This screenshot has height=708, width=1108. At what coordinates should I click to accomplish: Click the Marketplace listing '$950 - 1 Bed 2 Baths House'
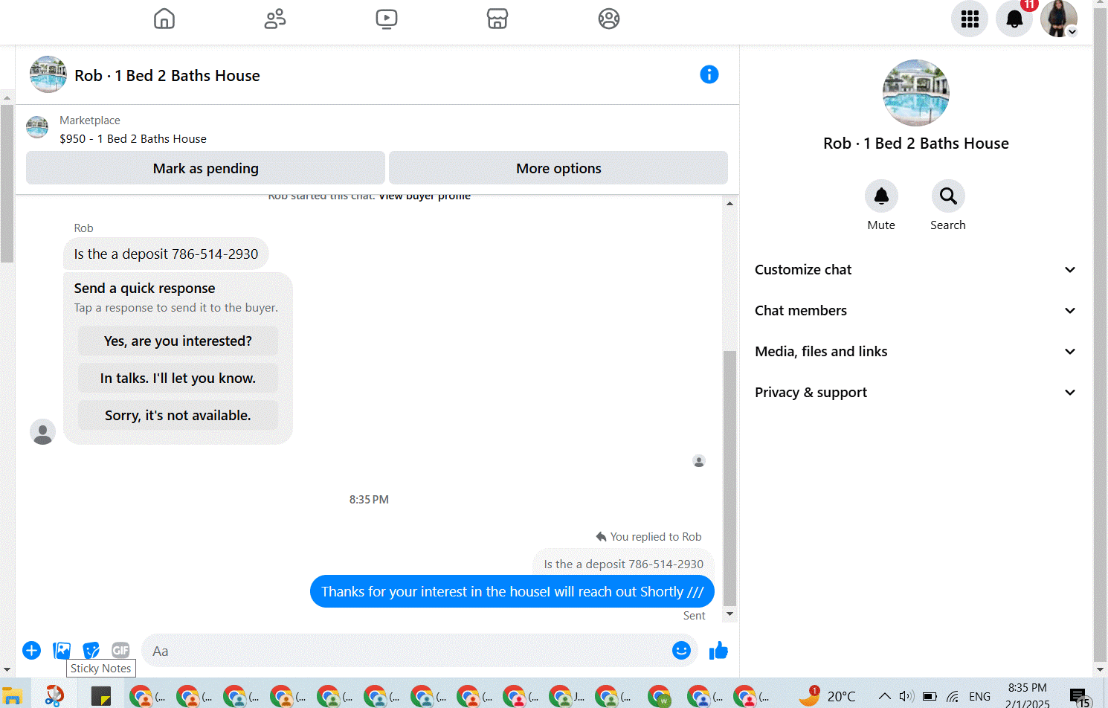[133, 139]
